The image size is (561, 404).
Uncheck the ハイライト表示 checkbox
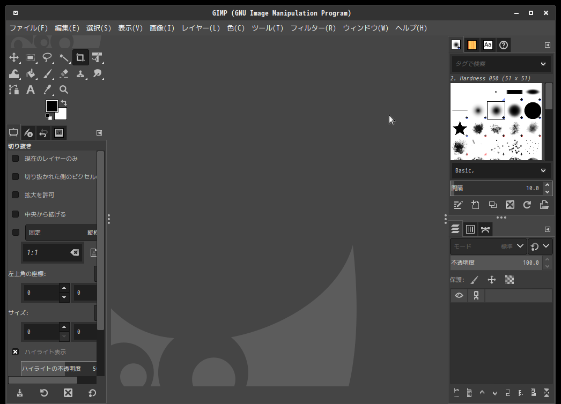click(16, 352)
